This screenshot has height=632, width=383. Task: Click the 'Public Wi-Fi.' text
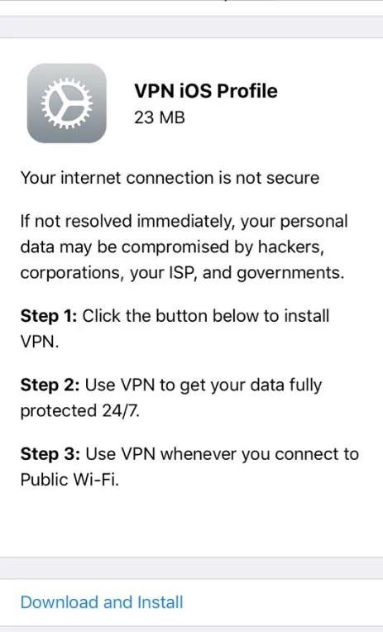pyautogui.click(x=69, y=480)
